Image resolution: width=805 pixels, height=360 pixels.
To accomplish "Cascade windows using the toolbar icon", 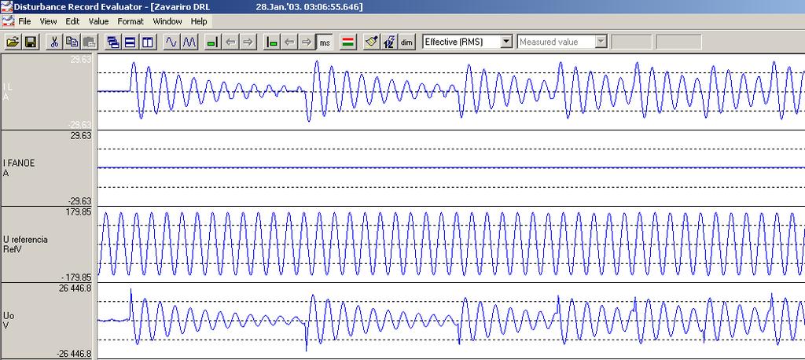I will tap(113, 42).
